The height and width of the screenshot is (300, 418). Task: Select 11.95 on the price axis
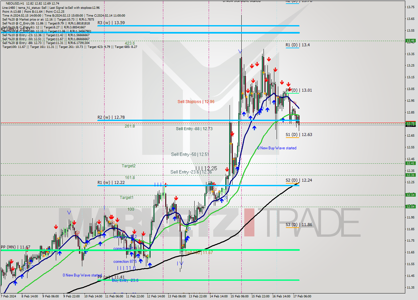tap(410, 217)
